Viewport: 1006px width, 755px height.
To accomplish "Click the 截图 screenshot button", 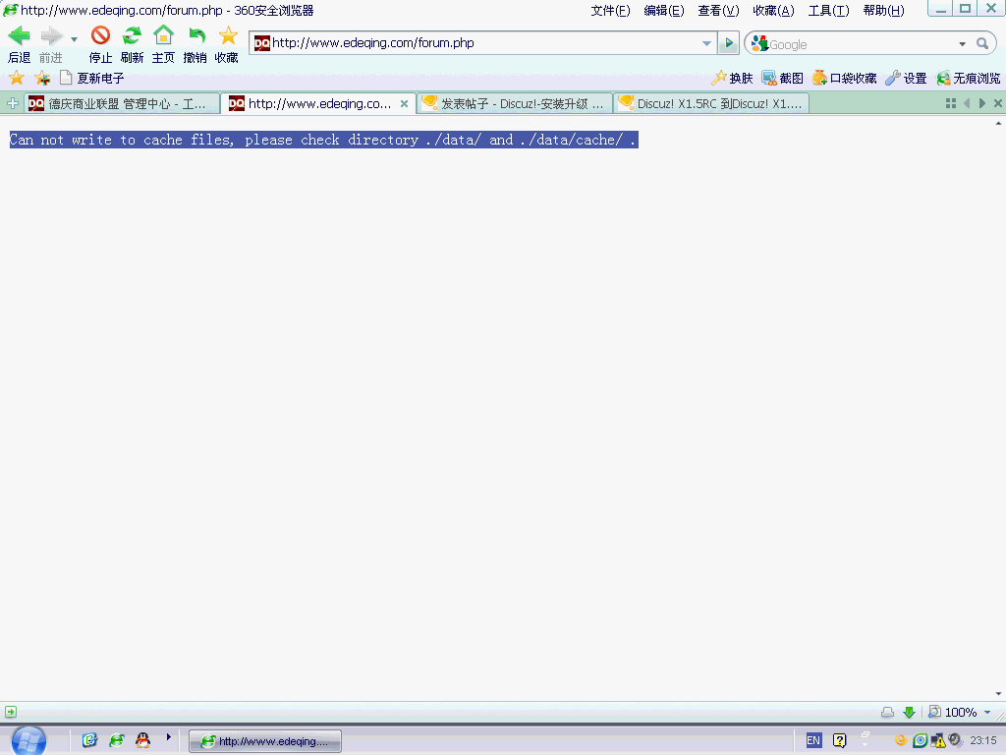I will click(782, 79).
